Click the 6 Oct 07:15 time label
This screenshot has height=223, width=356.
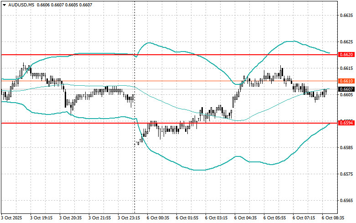pos(304,218)
